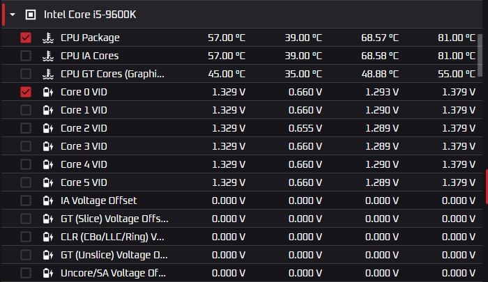Collapse the Intel Core i5-9600K section
Image resolution: width=488 pixels, height=282 pixels.
pos(13,14)
